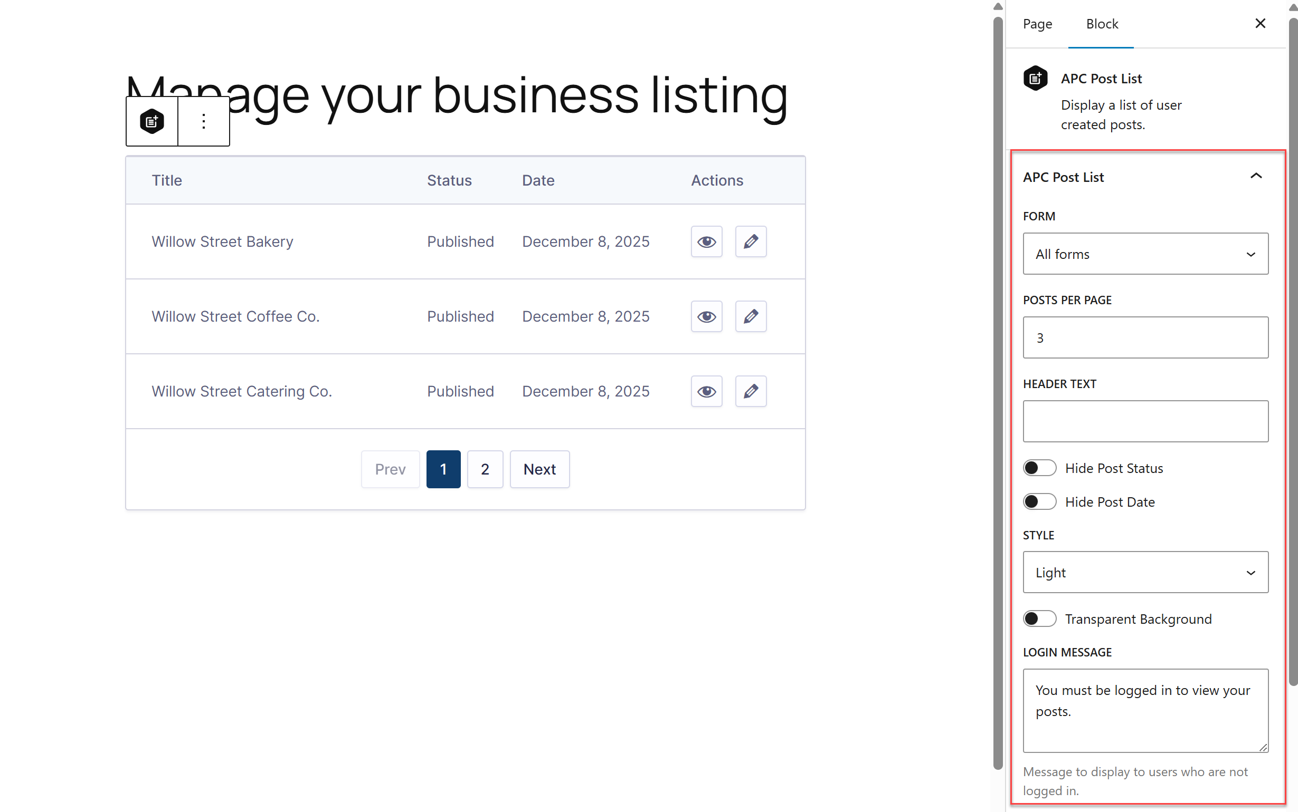Open the Form dropdown showing All forms

point(1145,254)
